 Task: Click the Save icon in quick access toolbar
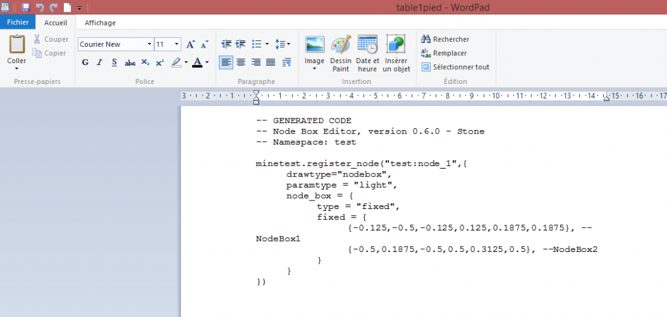pos(25,7)
